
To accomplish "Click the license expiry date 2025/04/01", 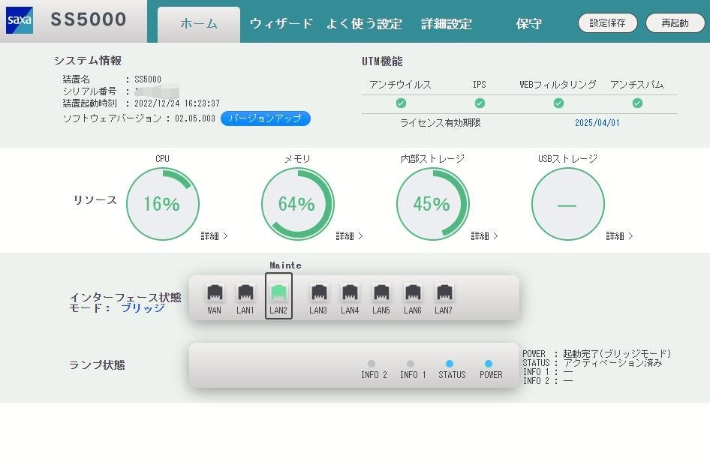I will (597, 123).
